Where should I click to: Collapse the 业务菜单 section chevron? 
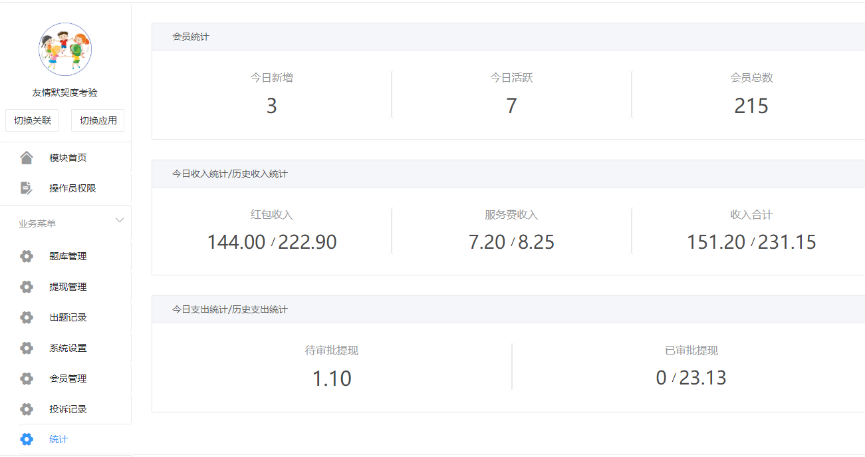tap(120, 220)
